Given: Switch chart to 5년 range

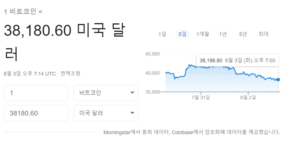Looking at the screenshot, I should pyautogui.click(x=243, y=34).
